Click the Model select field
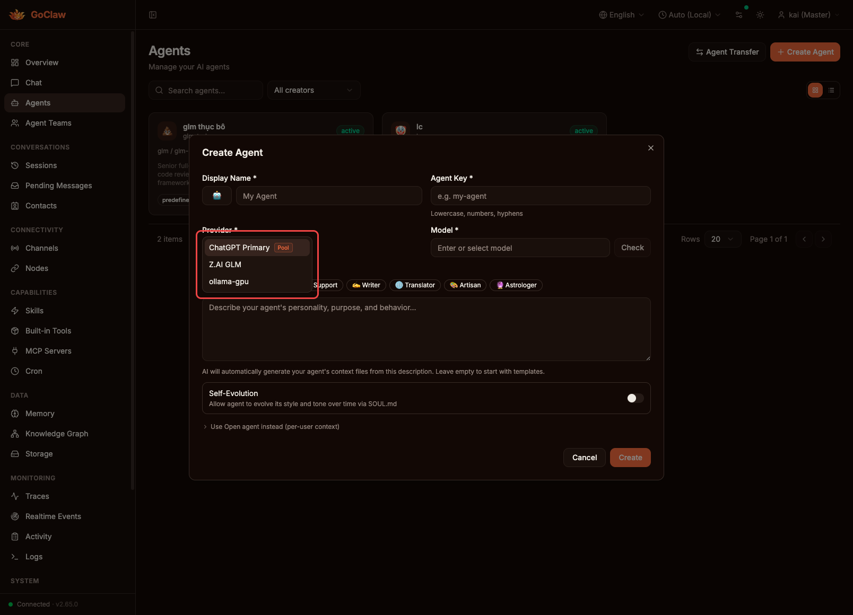 pyautogui.click(x=520, y=248)
